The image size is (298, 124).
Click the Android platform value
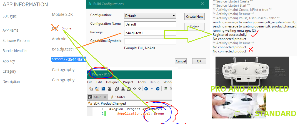point(59,39)
